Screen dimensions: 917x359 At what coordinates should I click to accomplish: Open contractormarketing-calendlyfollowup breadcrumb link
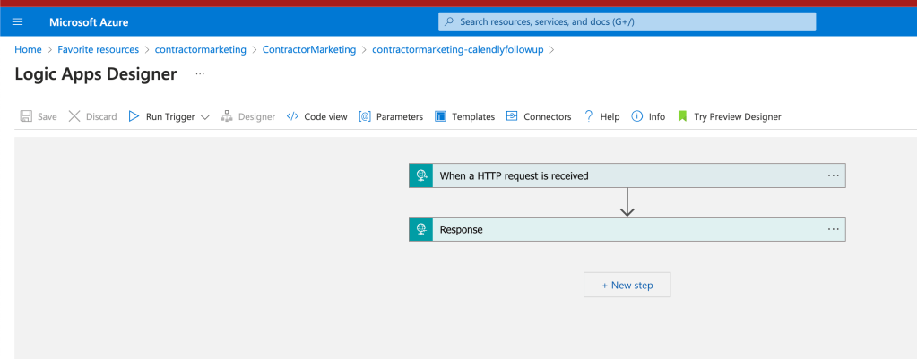[458, 49]
